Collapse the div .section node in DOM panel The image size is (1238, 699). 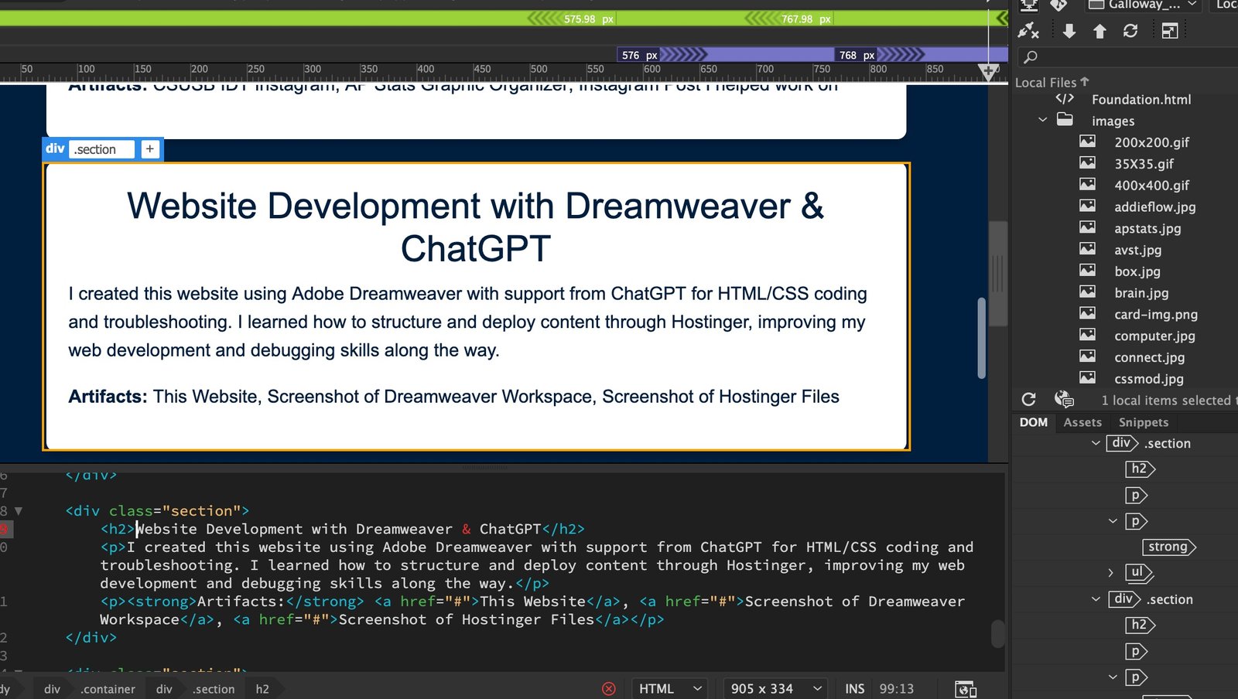tap(1095, 443)
